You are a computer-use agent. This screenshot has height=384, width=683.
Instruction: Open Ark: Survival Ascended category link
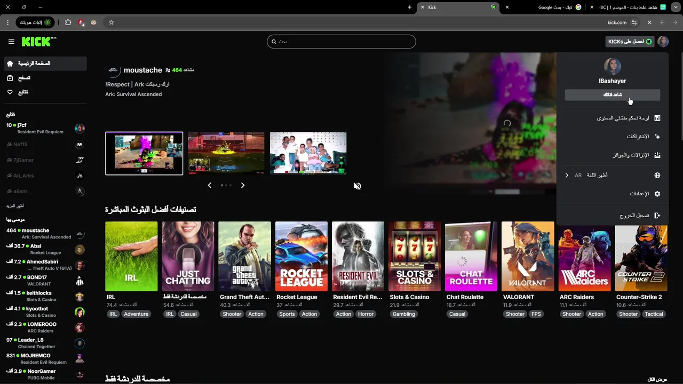click(133, 94)
